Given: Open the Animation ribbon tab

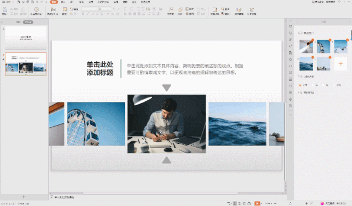Looking at the screenshot, I should coord(91,2).
